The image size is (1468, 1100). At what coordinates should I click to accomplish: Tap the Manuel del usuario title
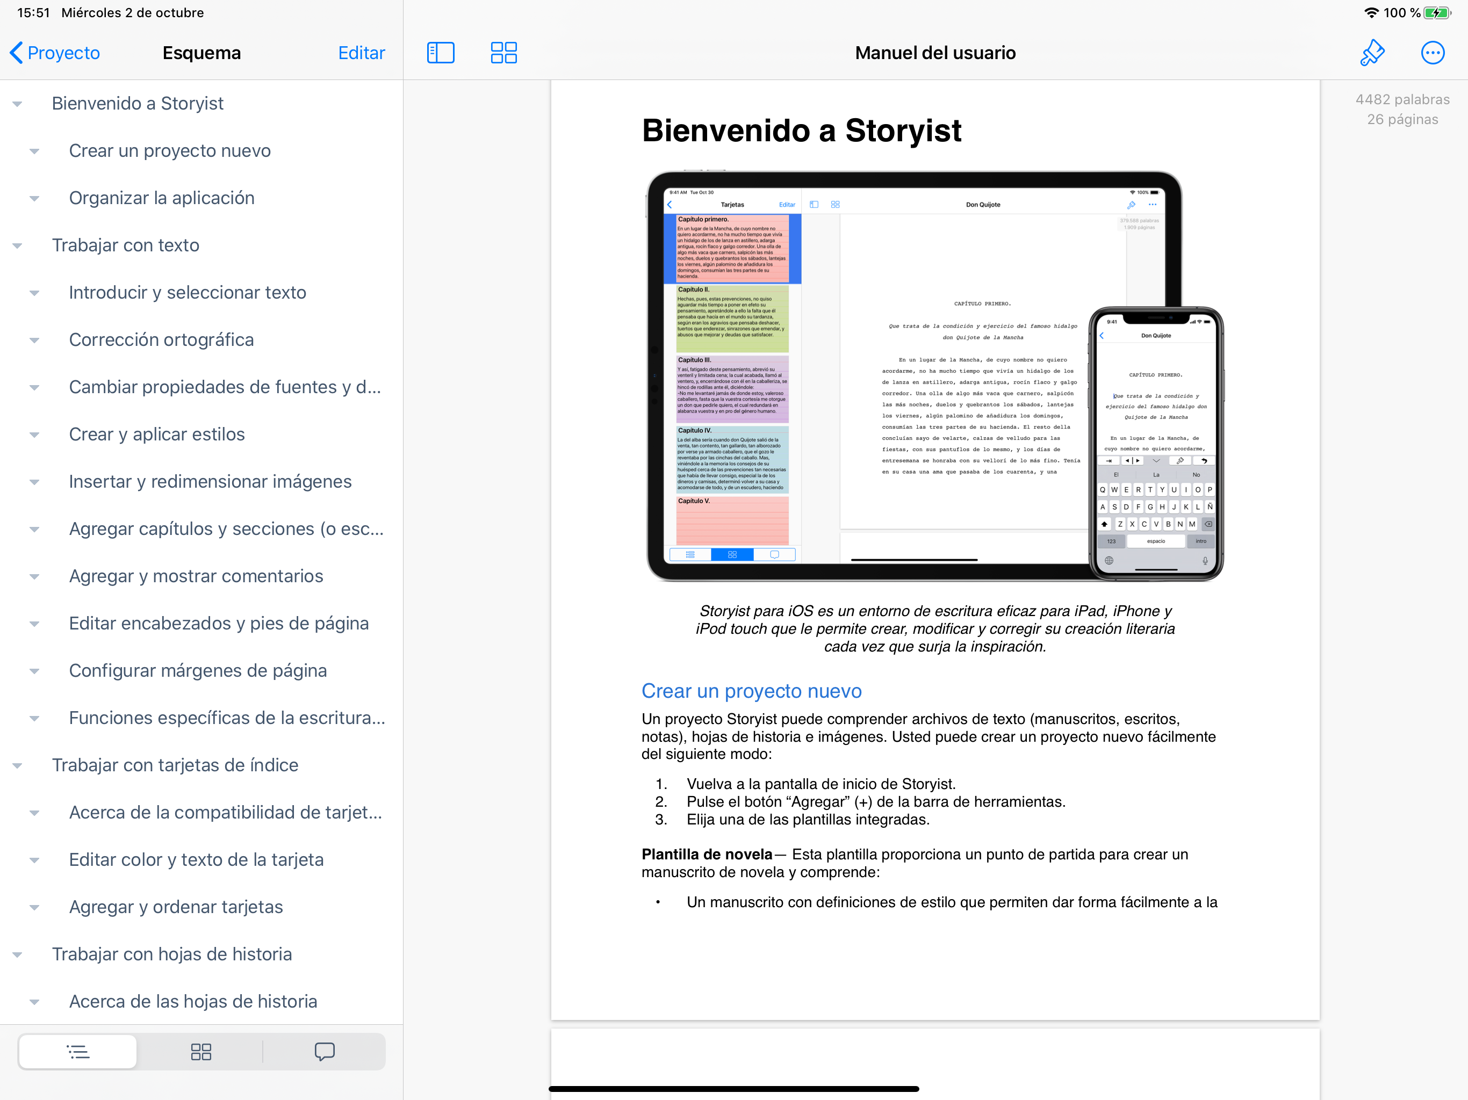click(x=935, y=53)
